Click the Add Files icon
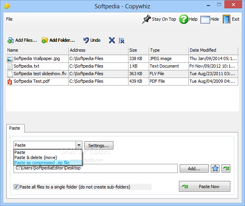This screenshot has height=206, width=245. coord(10,40)
